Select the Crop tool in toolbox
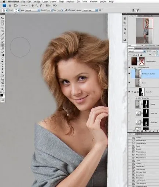159x187 pixels. (x=3, y=32)
